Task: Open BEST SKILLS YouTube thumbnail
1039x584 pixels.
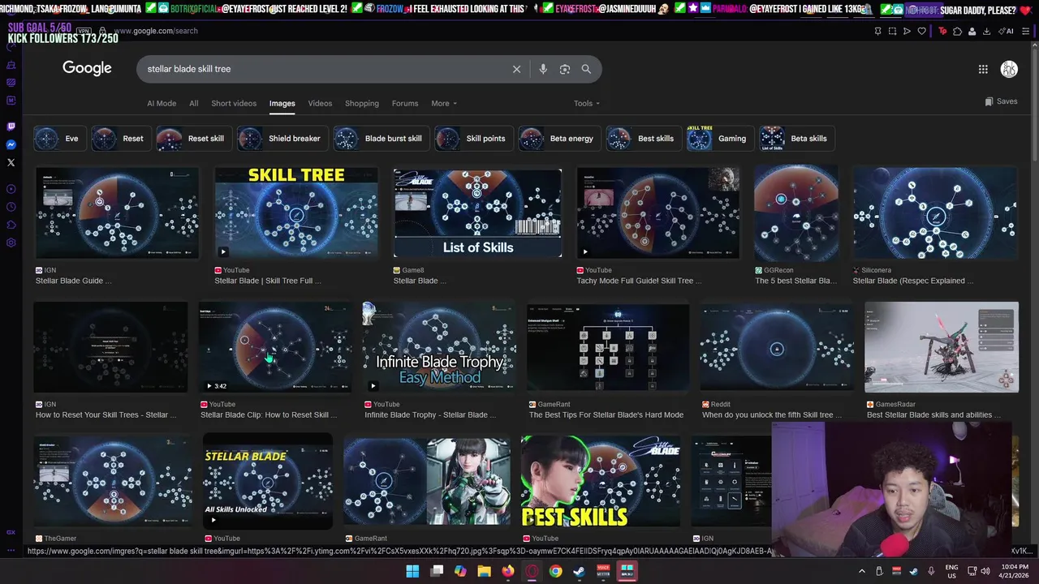Action: click(601, 481)
